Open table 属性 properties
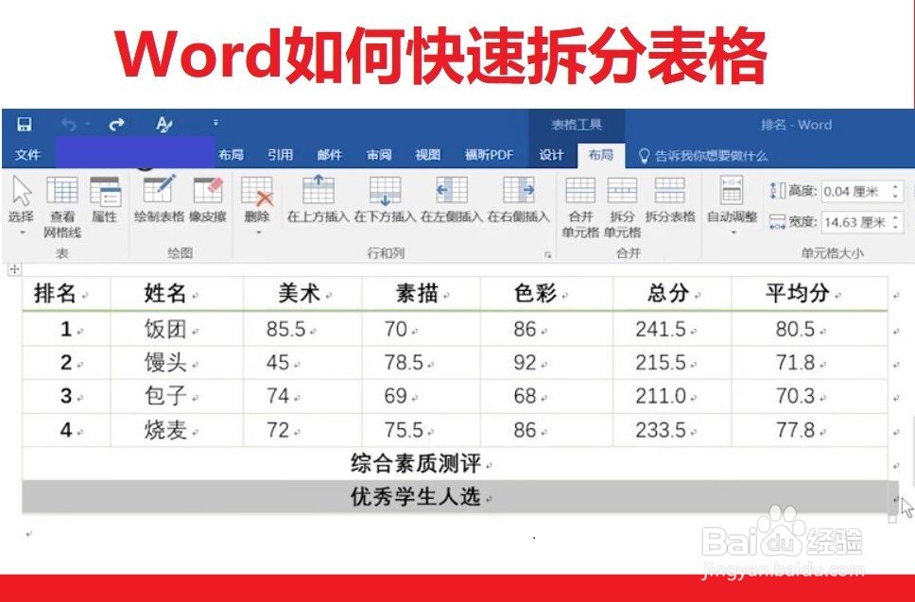915x602 pixels. coord(105,200)
